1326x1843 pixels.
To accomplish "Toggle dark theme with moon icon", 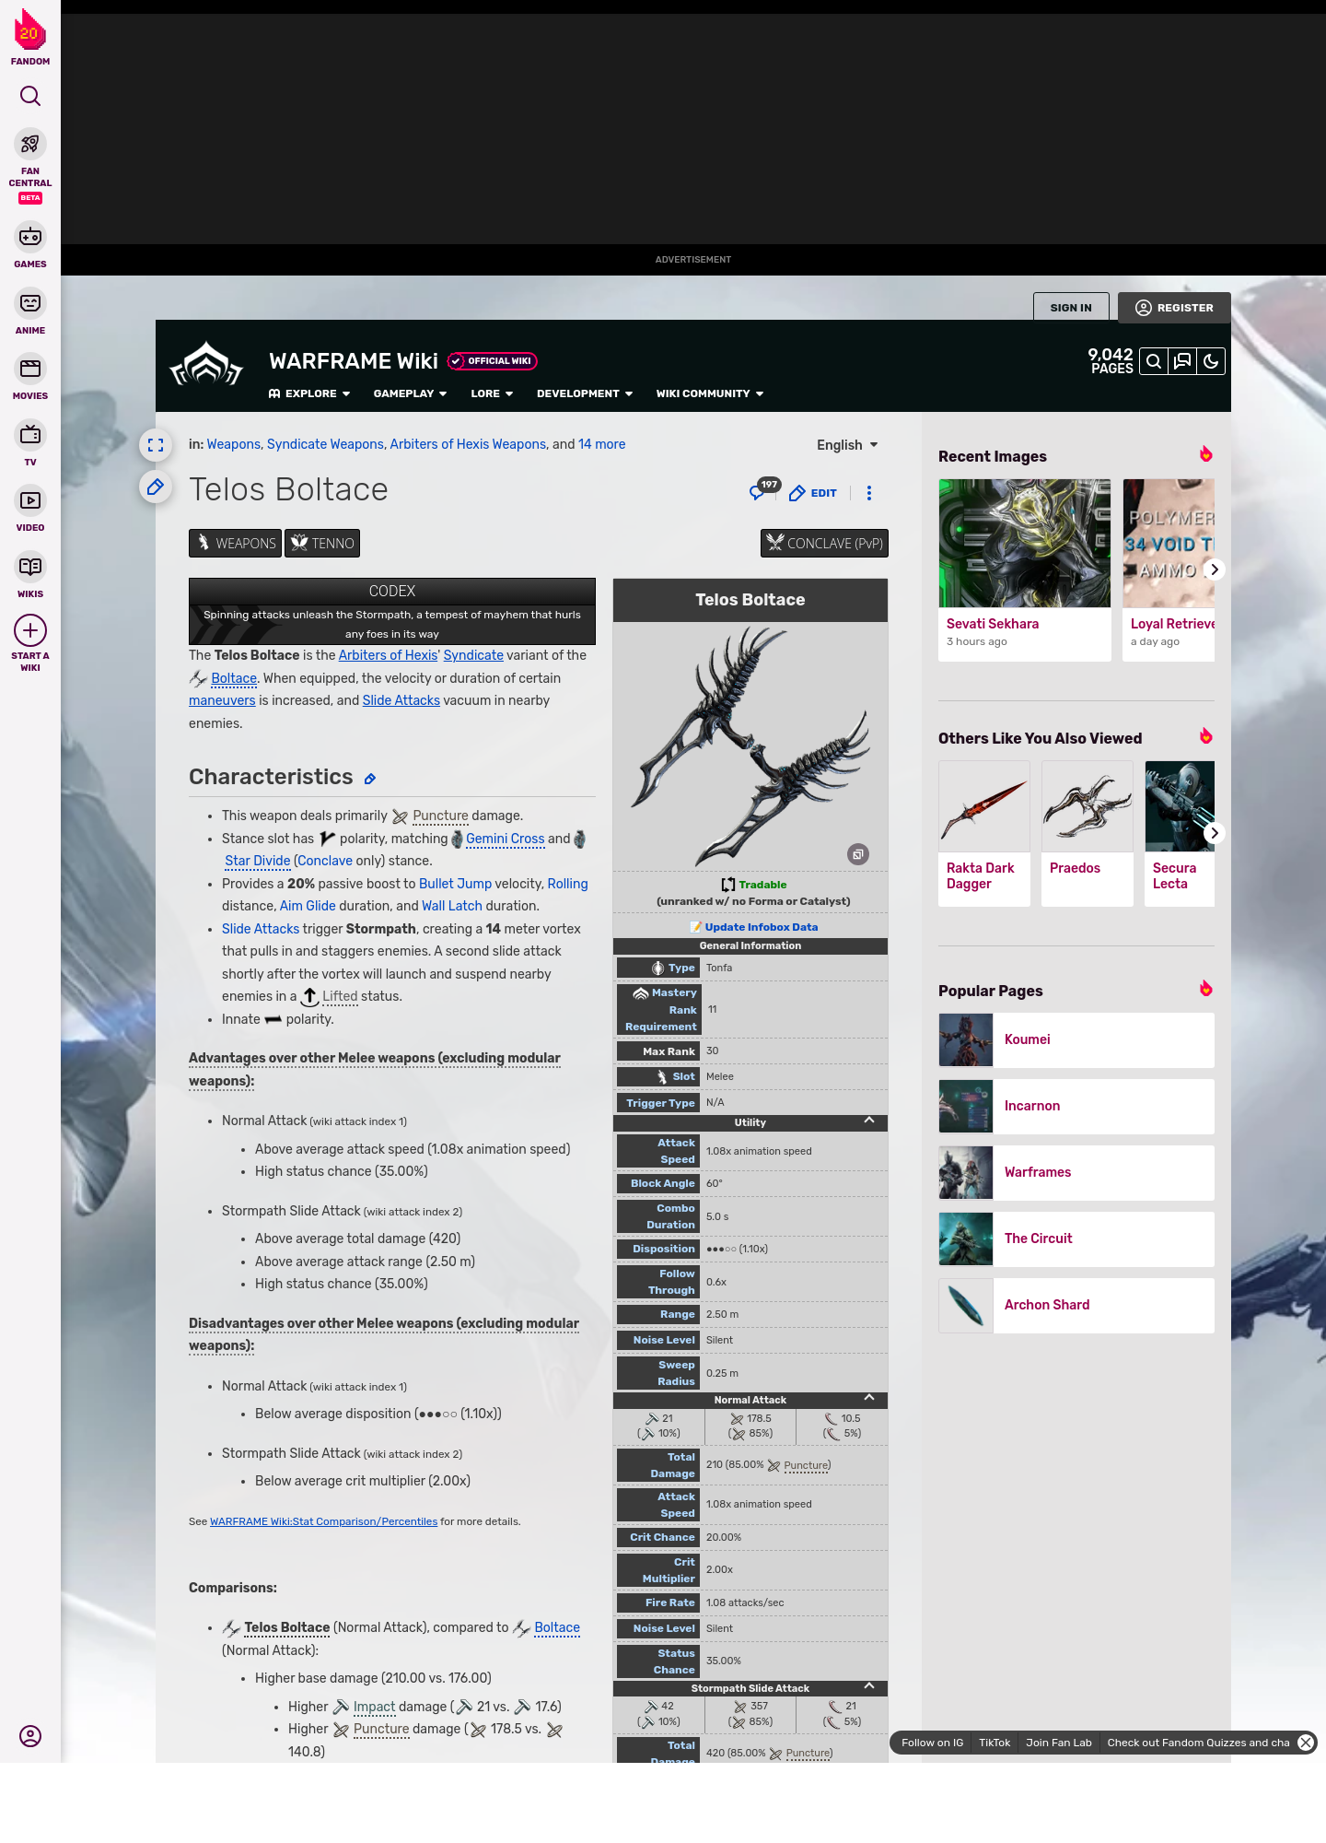I will pos(1211,361).
